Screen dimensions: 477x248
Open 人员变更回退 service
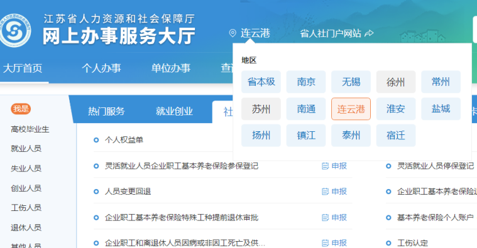(128, 191)
